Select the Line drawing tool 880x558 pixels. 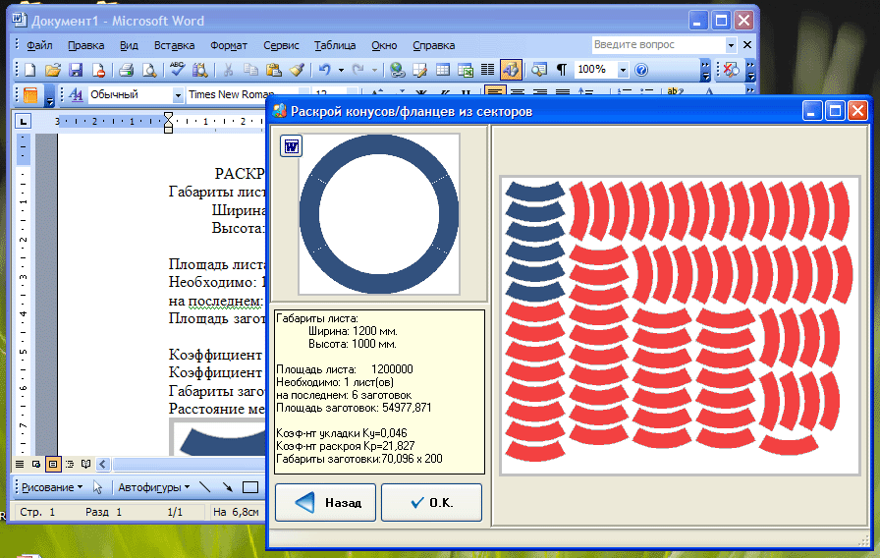(x=205, y=486)
